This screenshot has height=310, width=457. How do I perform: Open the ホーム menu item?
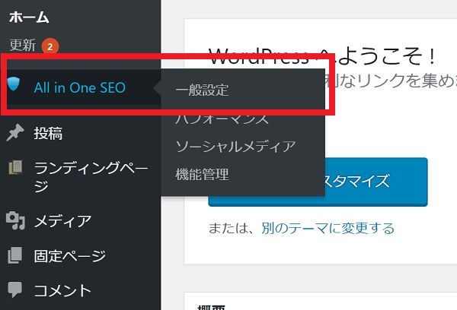pyautogui.click(x=29, y=17)
